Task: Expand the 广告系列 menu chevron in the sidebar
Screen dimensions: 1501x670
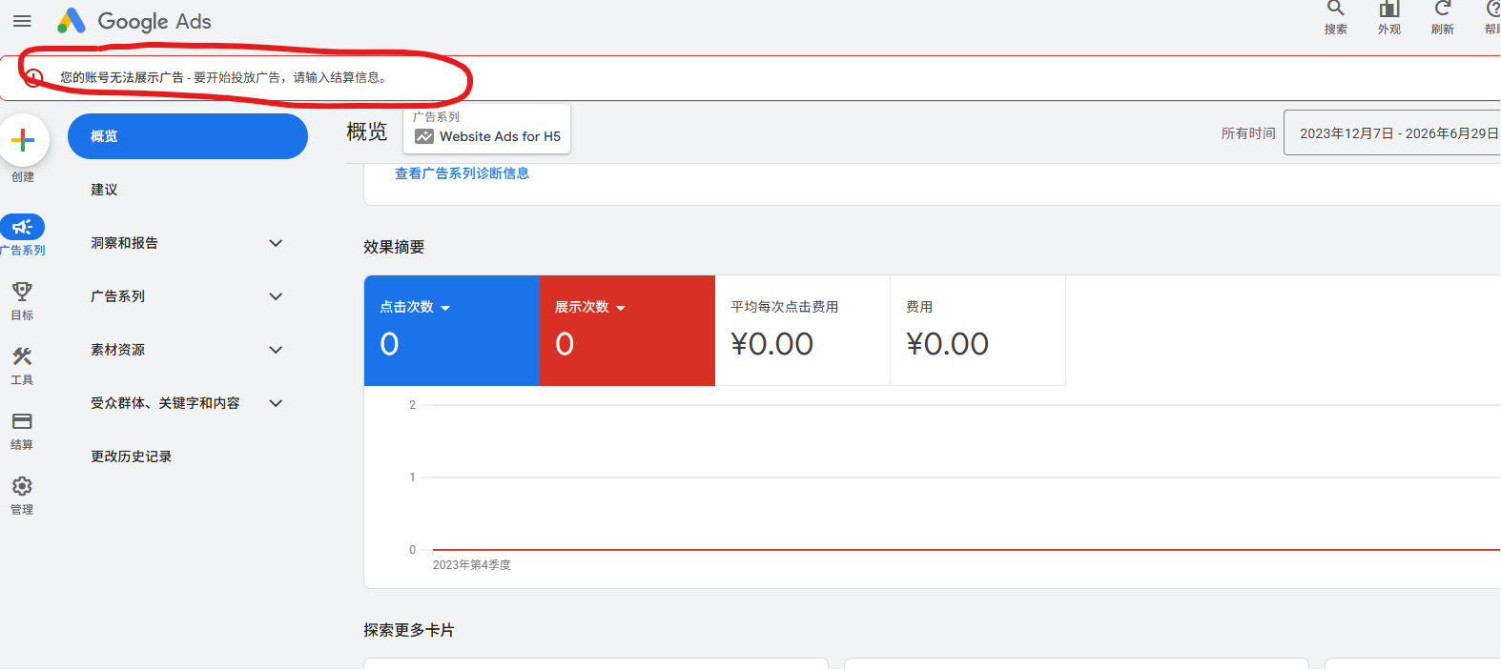Action: pos(276,296)
